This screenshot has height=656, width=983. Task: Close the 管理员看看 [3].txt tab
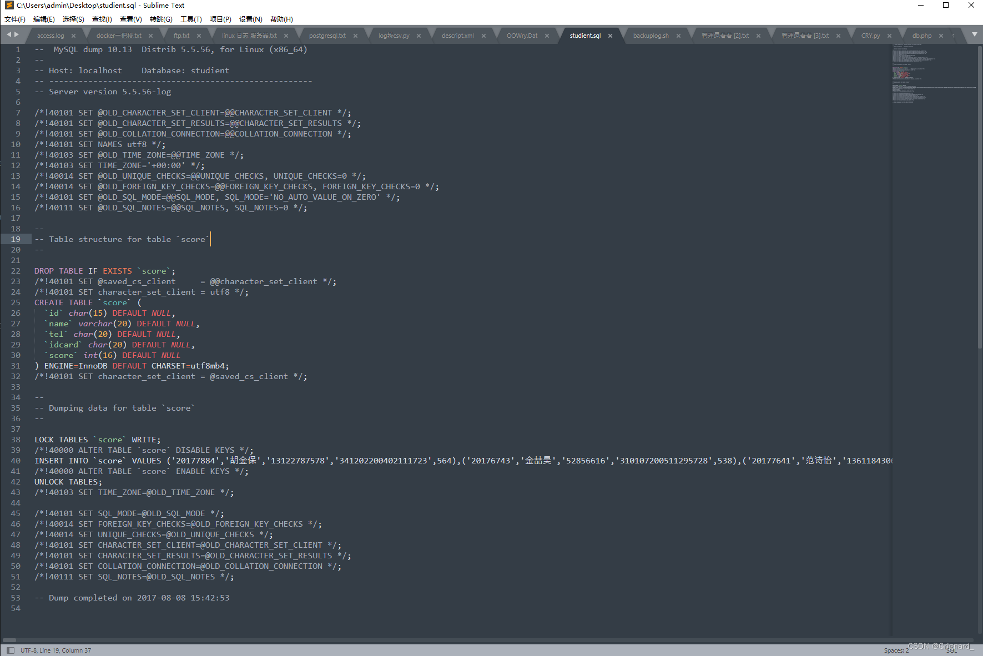(x=838, y=36)
